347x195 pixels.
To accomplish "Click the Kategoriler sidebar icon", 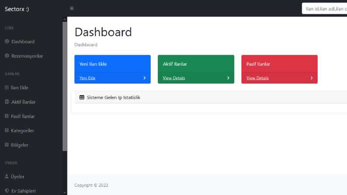I will pos(7,130).
